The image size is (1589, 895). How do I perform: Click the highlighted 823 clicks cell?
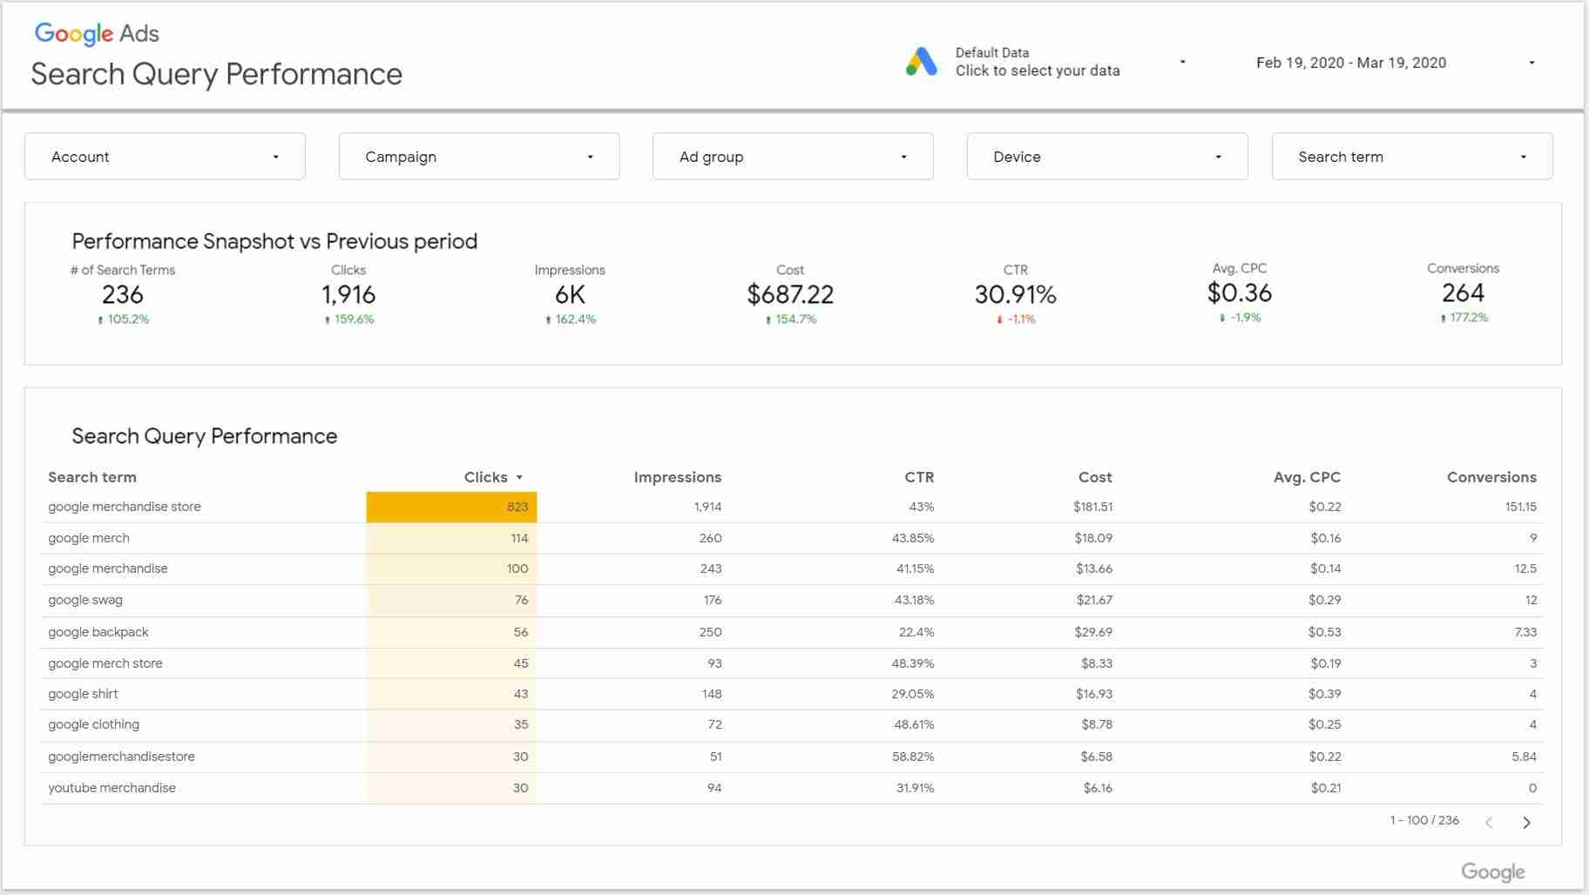tap(451, 507)
